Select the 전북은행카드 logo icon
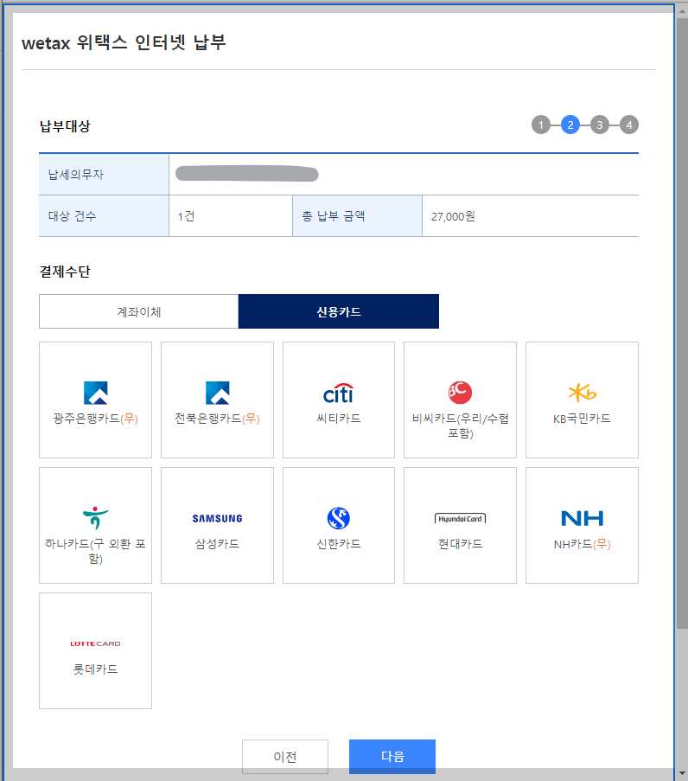The width and height of the screenshot is (688, 781). [x=218, y=393]
